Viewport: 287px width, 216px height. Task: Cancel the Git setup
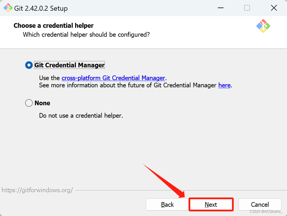click(260, 204)
